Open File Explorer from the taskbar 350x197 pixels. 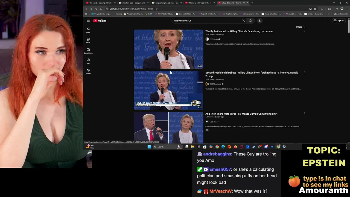point(192,147)
